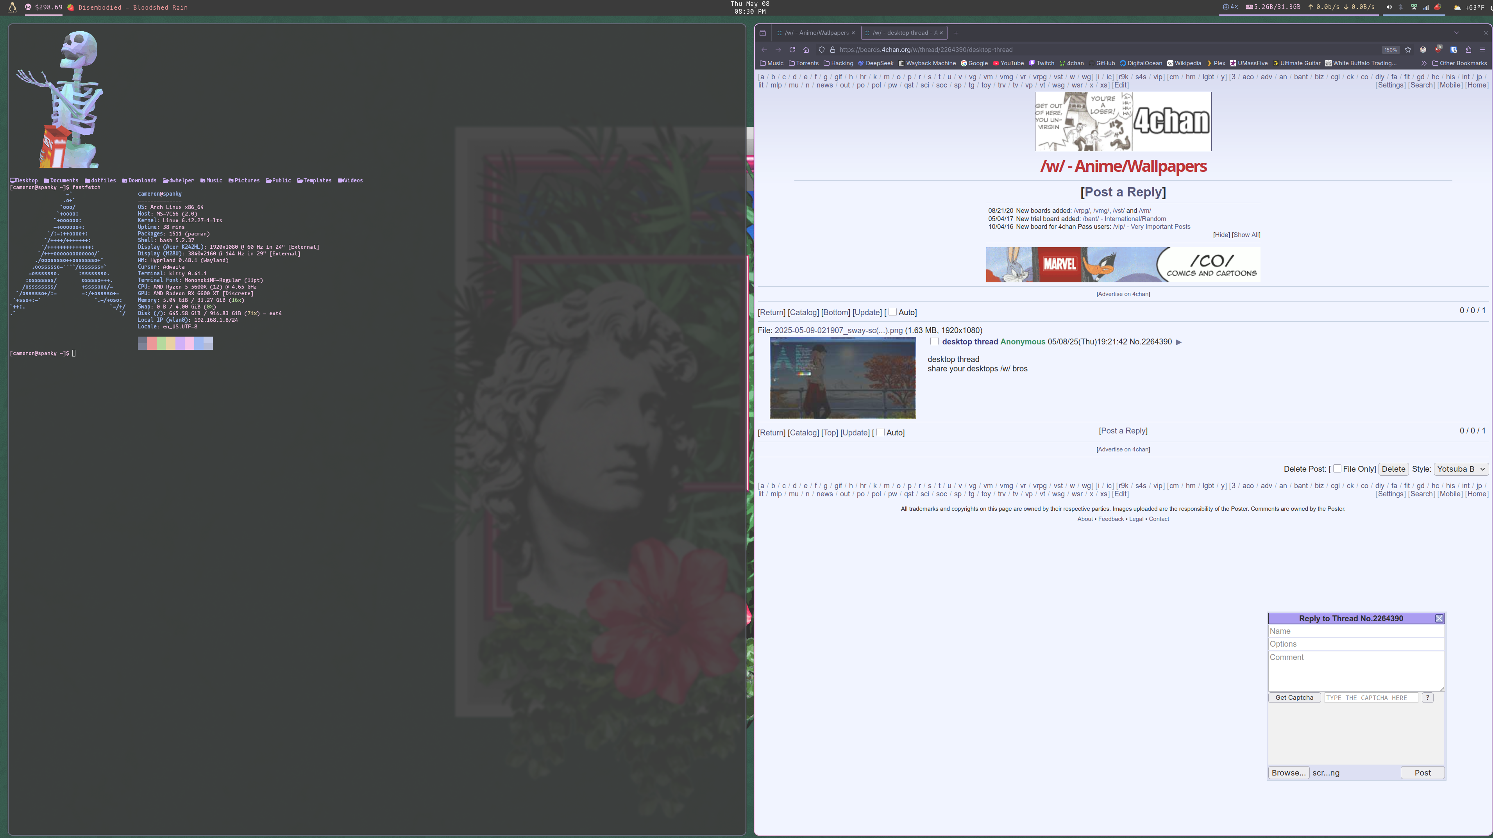This screenshot has height=838, width=1493.
Task: Enable the top Auto update checkbox
Action: click(892, 312)
